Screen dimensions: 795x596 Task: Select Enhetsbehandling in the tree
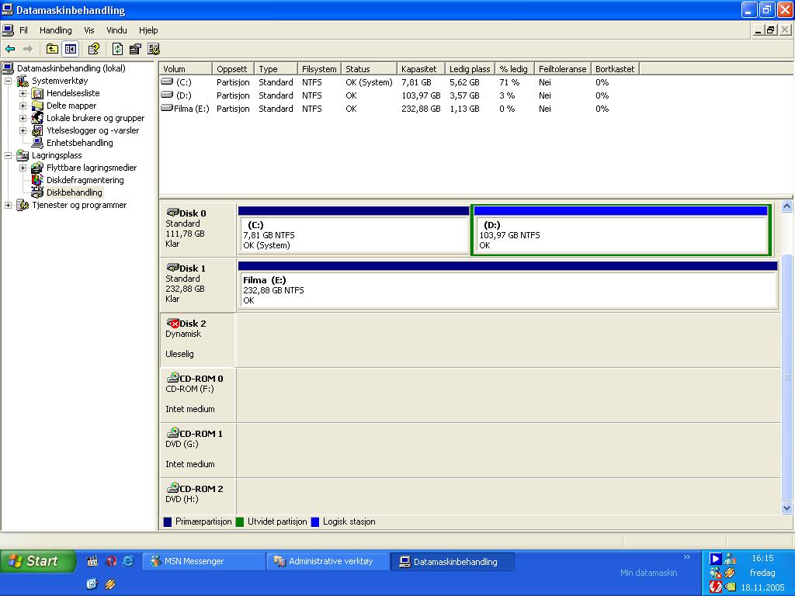tap(79, 143)
